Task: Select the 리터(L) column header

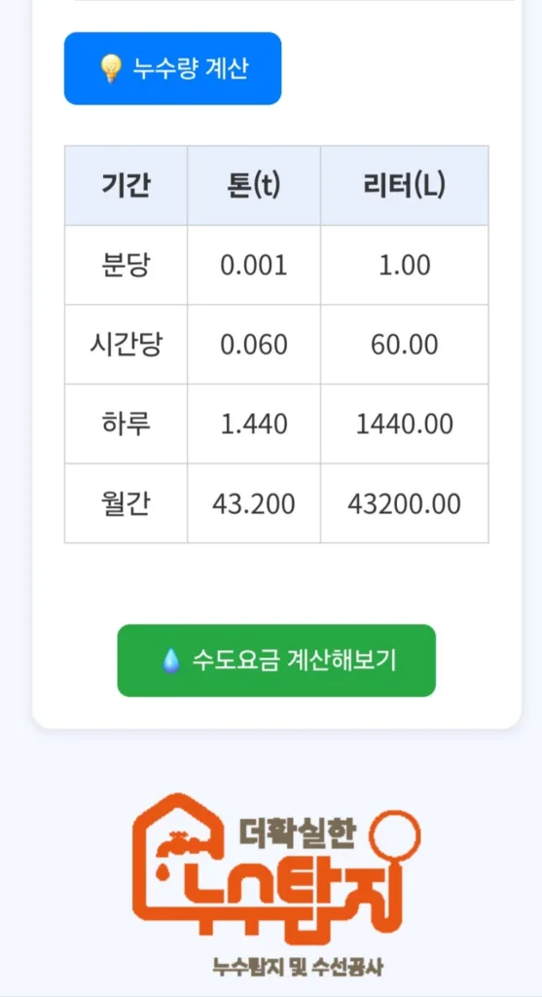Action: pyautogui.click(x=405, y=186)
